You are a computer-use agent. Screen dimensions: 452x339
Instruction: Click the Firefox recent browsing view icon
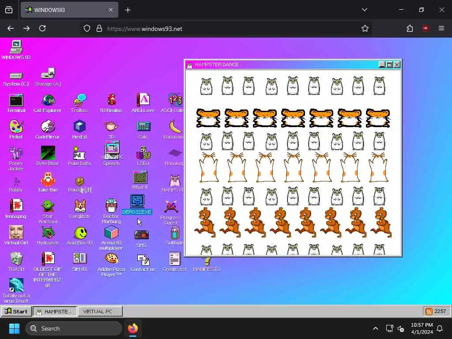coord(9,10)
